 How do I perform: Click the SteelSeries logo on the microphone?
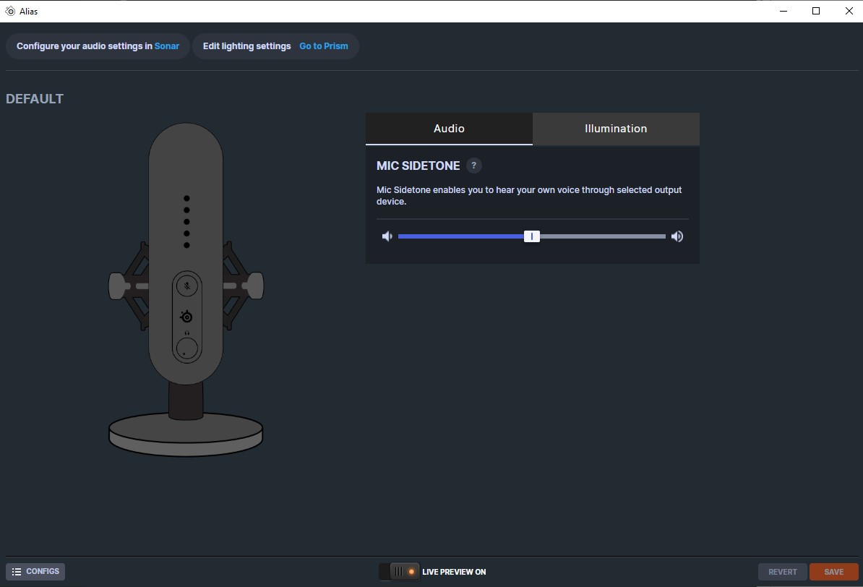coord(186,317)
